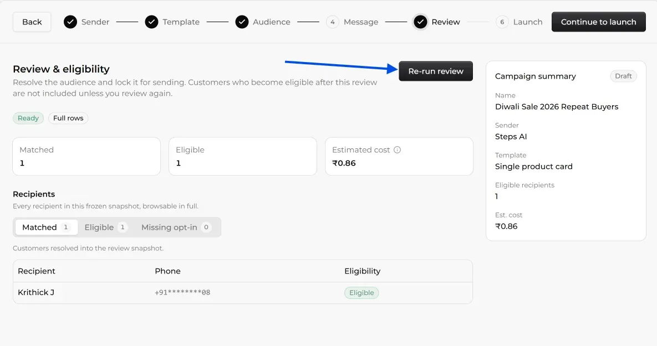Go to the Launch step label
This screenshot has width=657, height=346.
coord(527,22)
